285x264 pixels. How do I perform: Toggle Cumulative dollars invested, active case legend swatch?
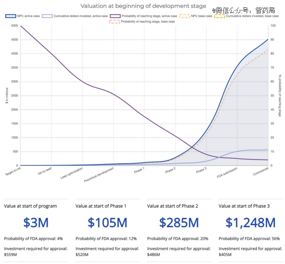point(47,16)
